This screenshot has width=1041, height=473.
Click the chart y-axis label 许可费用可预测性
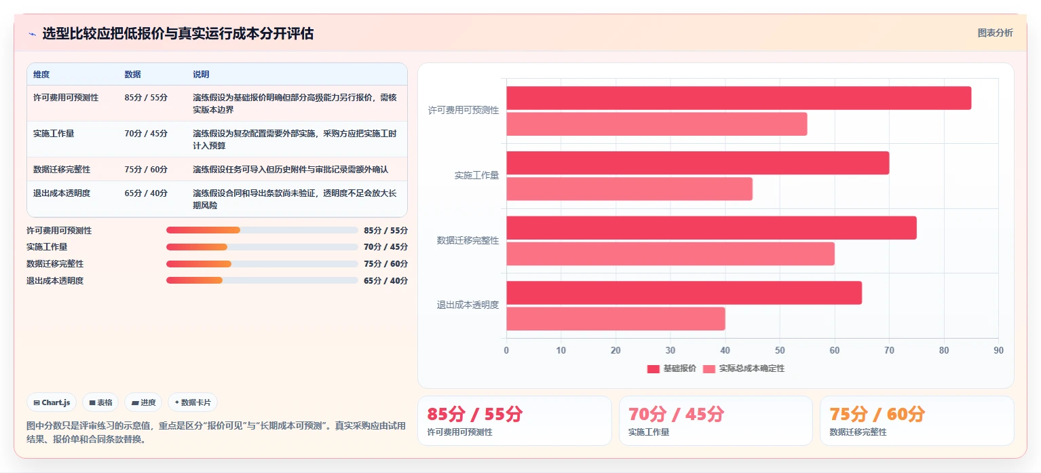(x=463, y=110)
